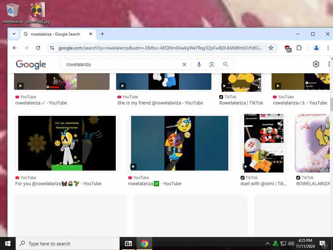
Task: Go forward in browser history
Action: pyautogui.click(x=26, y=48)
